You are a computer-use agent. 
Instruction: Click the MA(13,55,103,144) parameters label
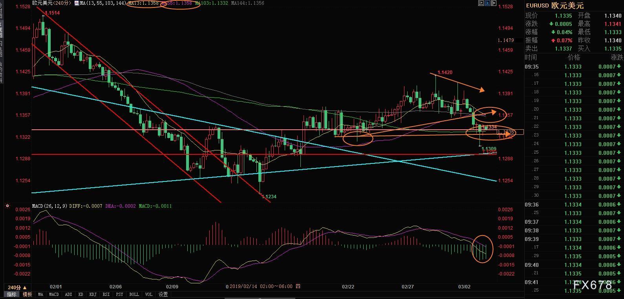pos(103,3)
